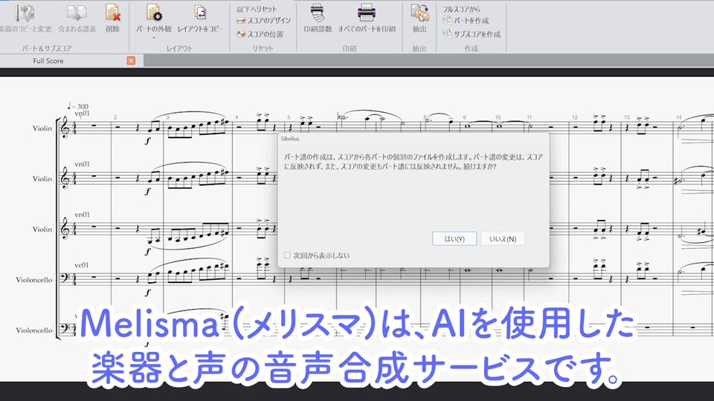Click the forte dynamic under first Violin staff
The height and width of the screenshot is (401, 714).
click(x=147, y=141)
